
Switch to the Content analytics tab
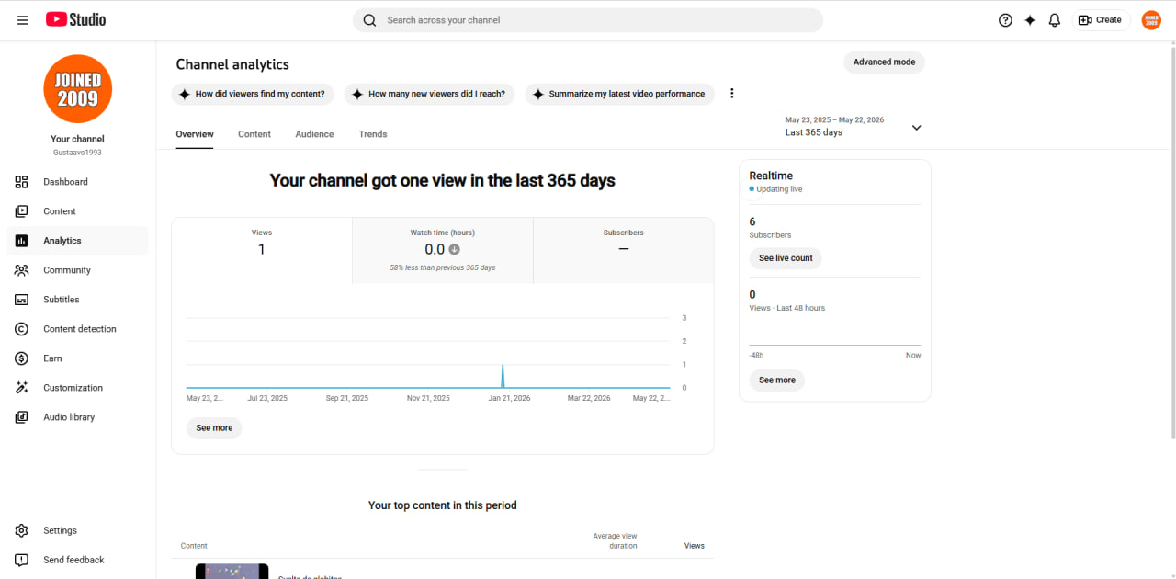pyautogui.click(x=254, y=134)
